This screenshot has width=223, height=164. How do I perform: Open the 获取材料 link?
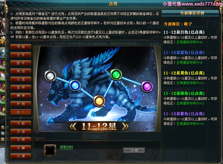(x=66, y=147)
